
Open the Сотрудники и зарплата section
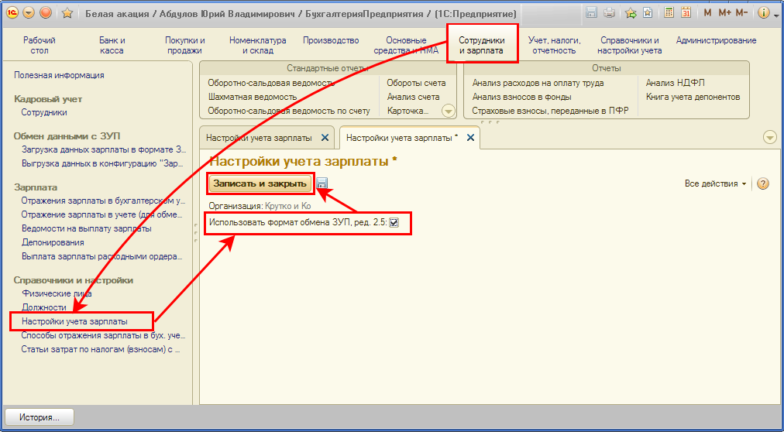coord(481,46)
